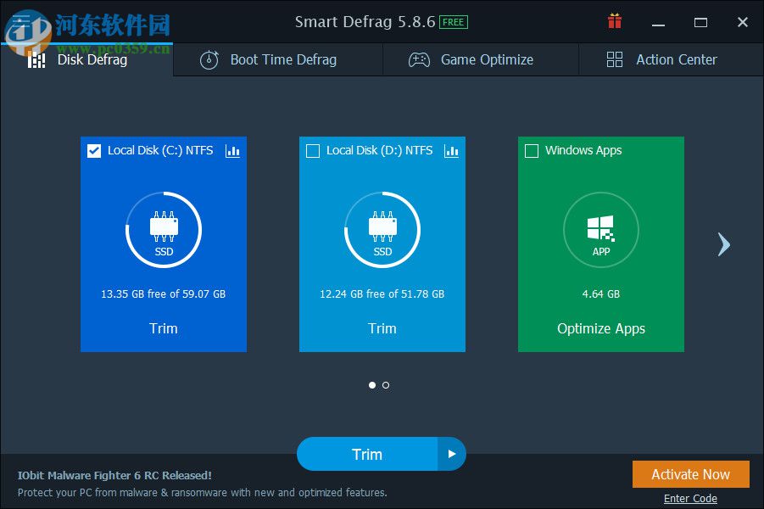764x509 pixels.
Task: Click the Game Optimize gamepad icon
Action: point(418,59)
